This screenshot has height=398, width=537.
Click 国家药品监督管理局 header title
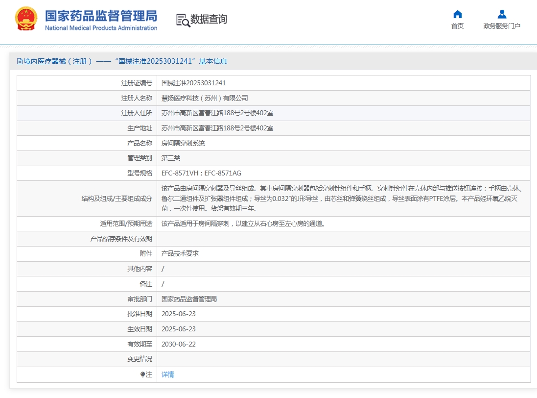tap(101, 16)
